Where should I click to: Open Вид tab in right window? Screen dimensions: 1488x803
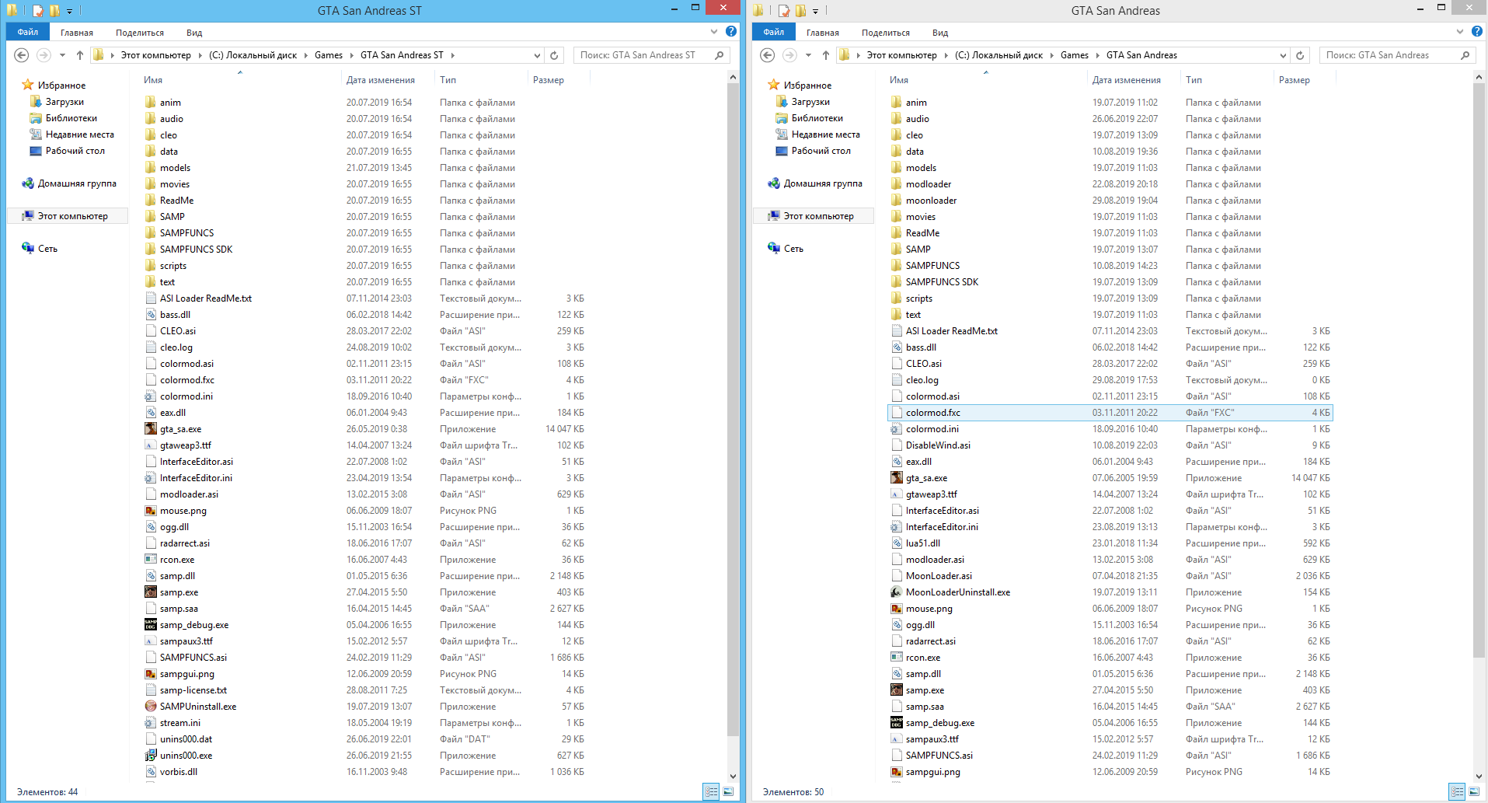tap(940, 33)
